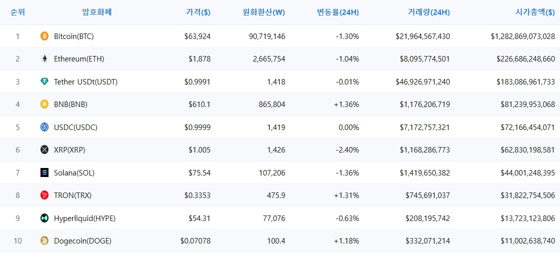The image size is (560, 257).
Task: Click Solana volume $1,419,650,382
Action: (425, 173)
